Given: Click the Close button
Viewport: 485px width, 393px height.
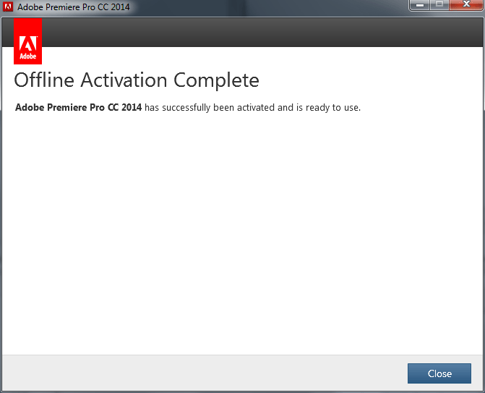Looking at the screenshot, I should tap(439, 373).
